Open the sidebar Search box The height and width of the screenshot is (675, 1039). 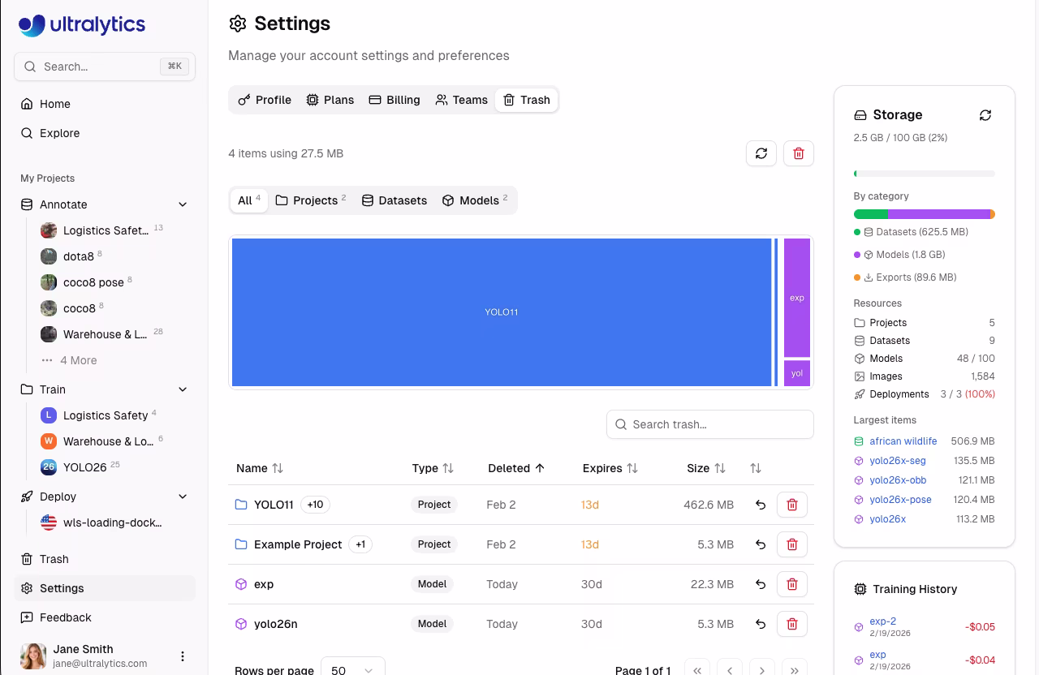coord(105,67)
